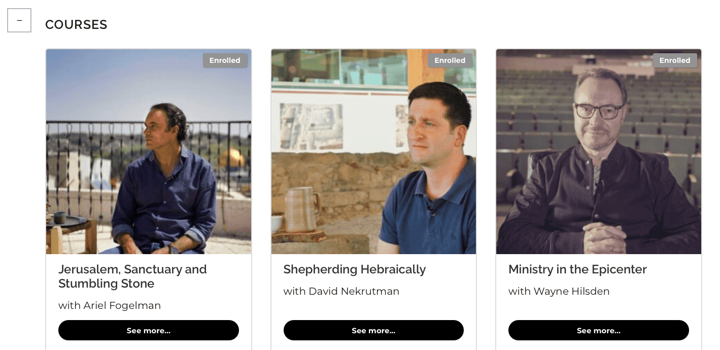Click the 'with Ariel Fogelman' instructor text
The height and width of the screenshot is (350, 720).
pyautogui.click(x=110, y=305)
